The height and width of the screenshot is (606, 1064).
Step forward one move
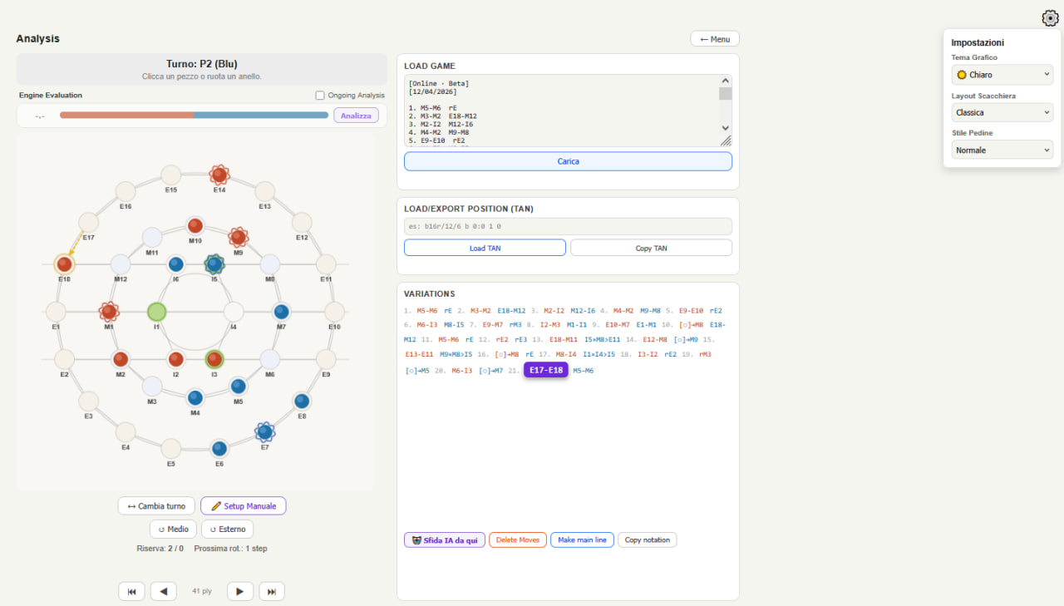tap(239, 591)
